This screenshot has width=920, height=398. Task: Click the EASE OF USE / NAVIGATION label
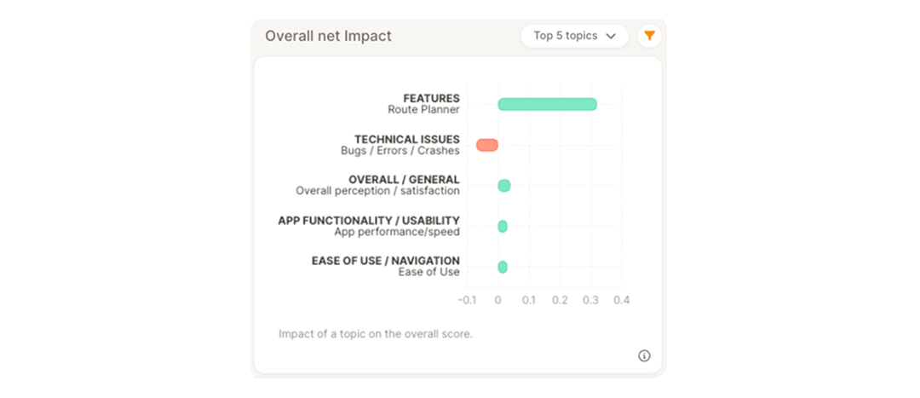coord(386,261)
